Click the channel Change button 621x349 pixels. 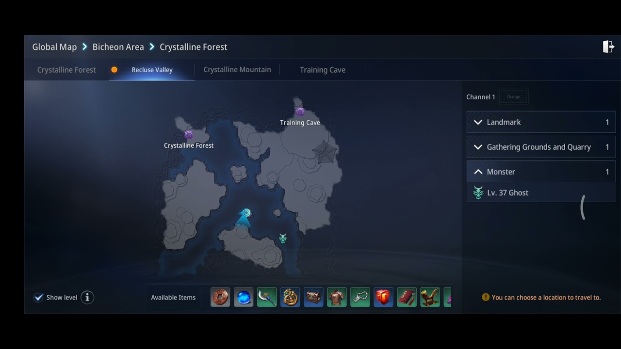[x=513, y=97]
